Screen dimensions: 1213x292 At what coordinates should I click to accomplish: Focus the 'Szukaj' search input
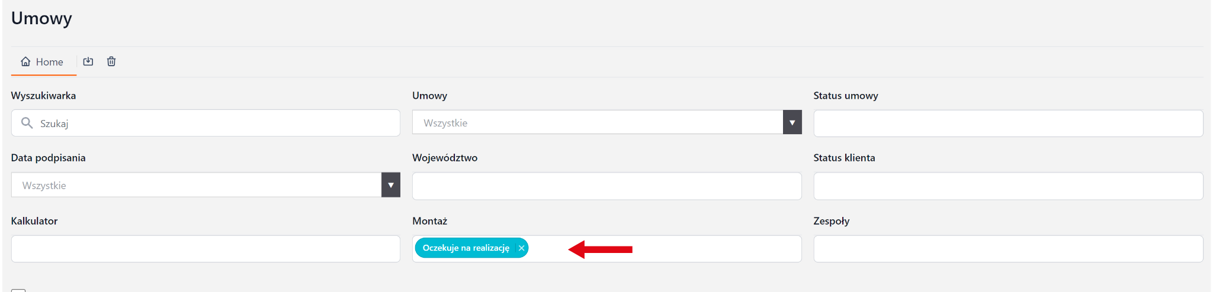click(213, 124)
